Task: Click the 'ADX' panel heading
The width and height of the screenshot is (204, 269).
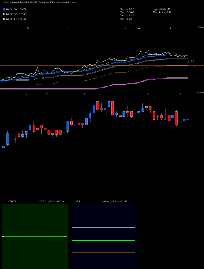Action: pos(78,201)
